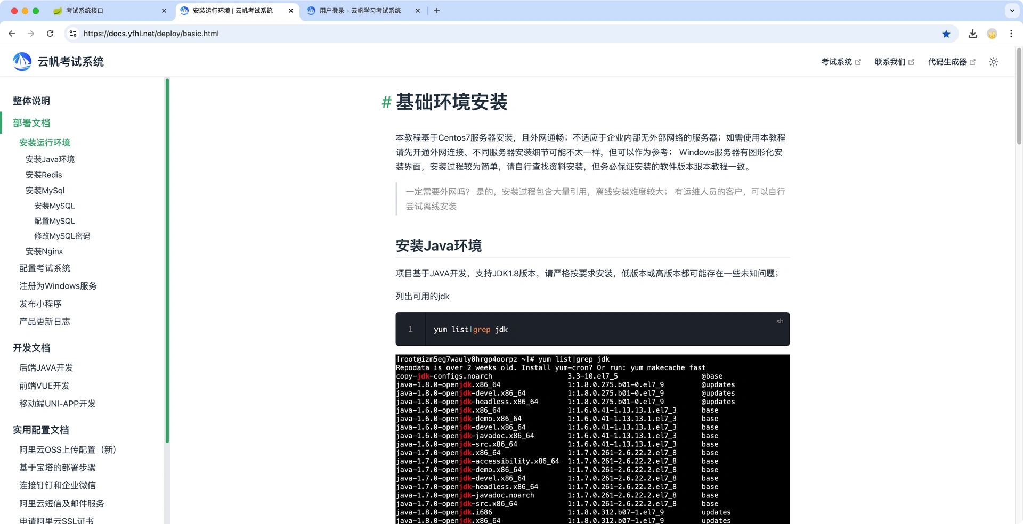Image resolution: width=1023 pixels, height=524 pixels.
Task: Expand the tab search dropdown arrow
Action: coord(1012,11)
